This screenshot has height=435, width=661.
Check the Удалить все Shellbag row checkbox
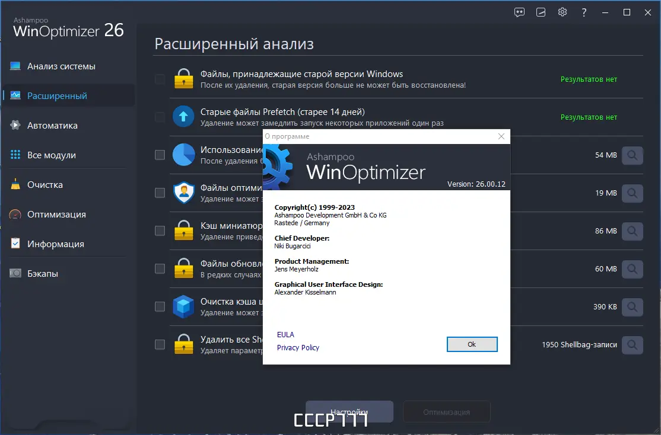coord(159,344)
